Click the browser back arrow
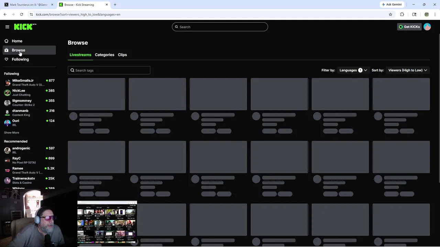The height and width of the screenshot is (247, 440). 5,14
